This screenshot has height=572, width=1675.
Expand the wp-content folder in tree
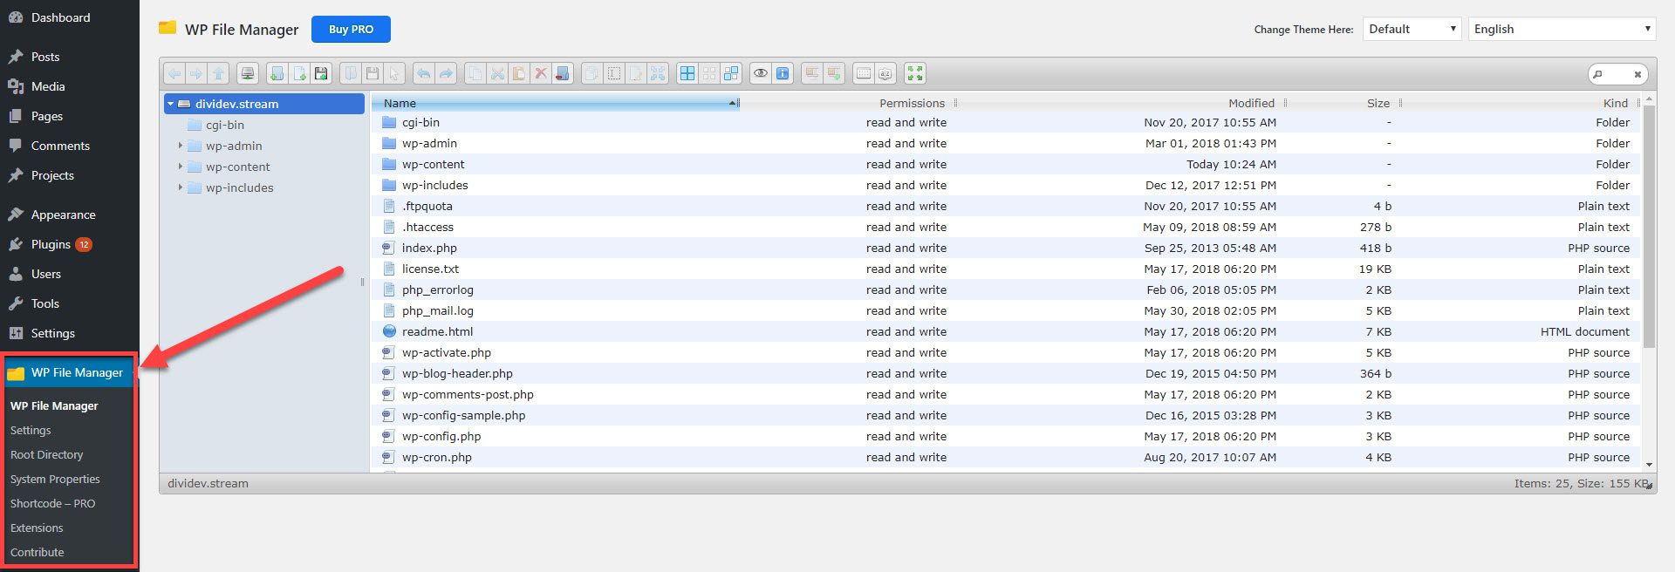(x=181, y=167)
